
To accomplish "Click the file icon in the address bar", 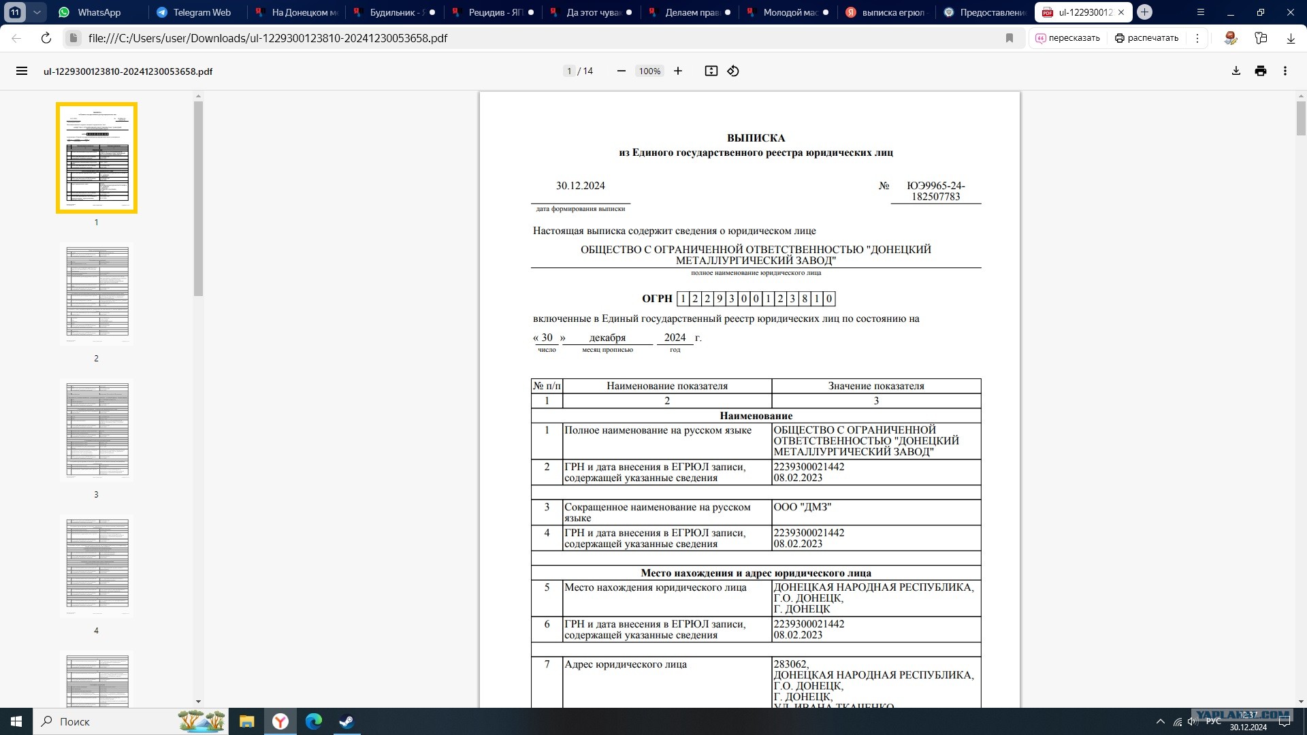I will click(x=74, y=38).
